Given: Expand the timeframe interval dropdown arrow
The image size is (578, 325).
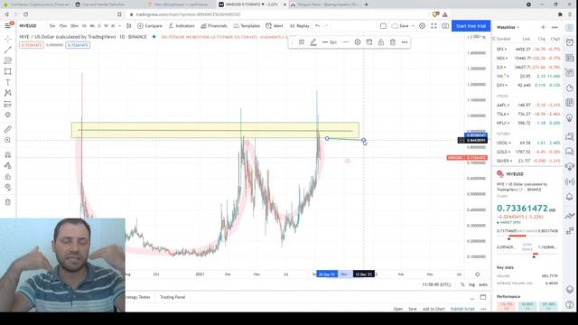Looking at the screenshot, I should click(120, 26).
